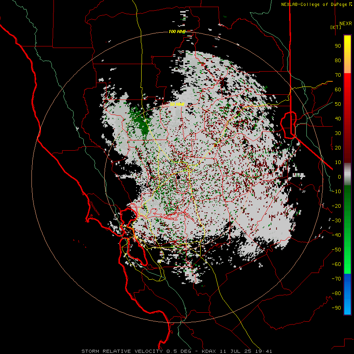
Task: Click the 0.5 DEG elevation text
Action: pos(179,351)
